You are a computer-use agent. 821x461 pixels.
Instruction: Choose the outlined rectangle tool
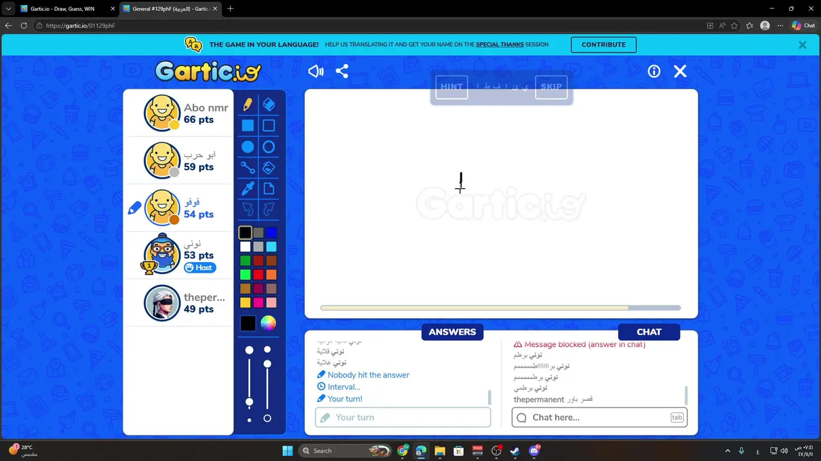[269, 125]
